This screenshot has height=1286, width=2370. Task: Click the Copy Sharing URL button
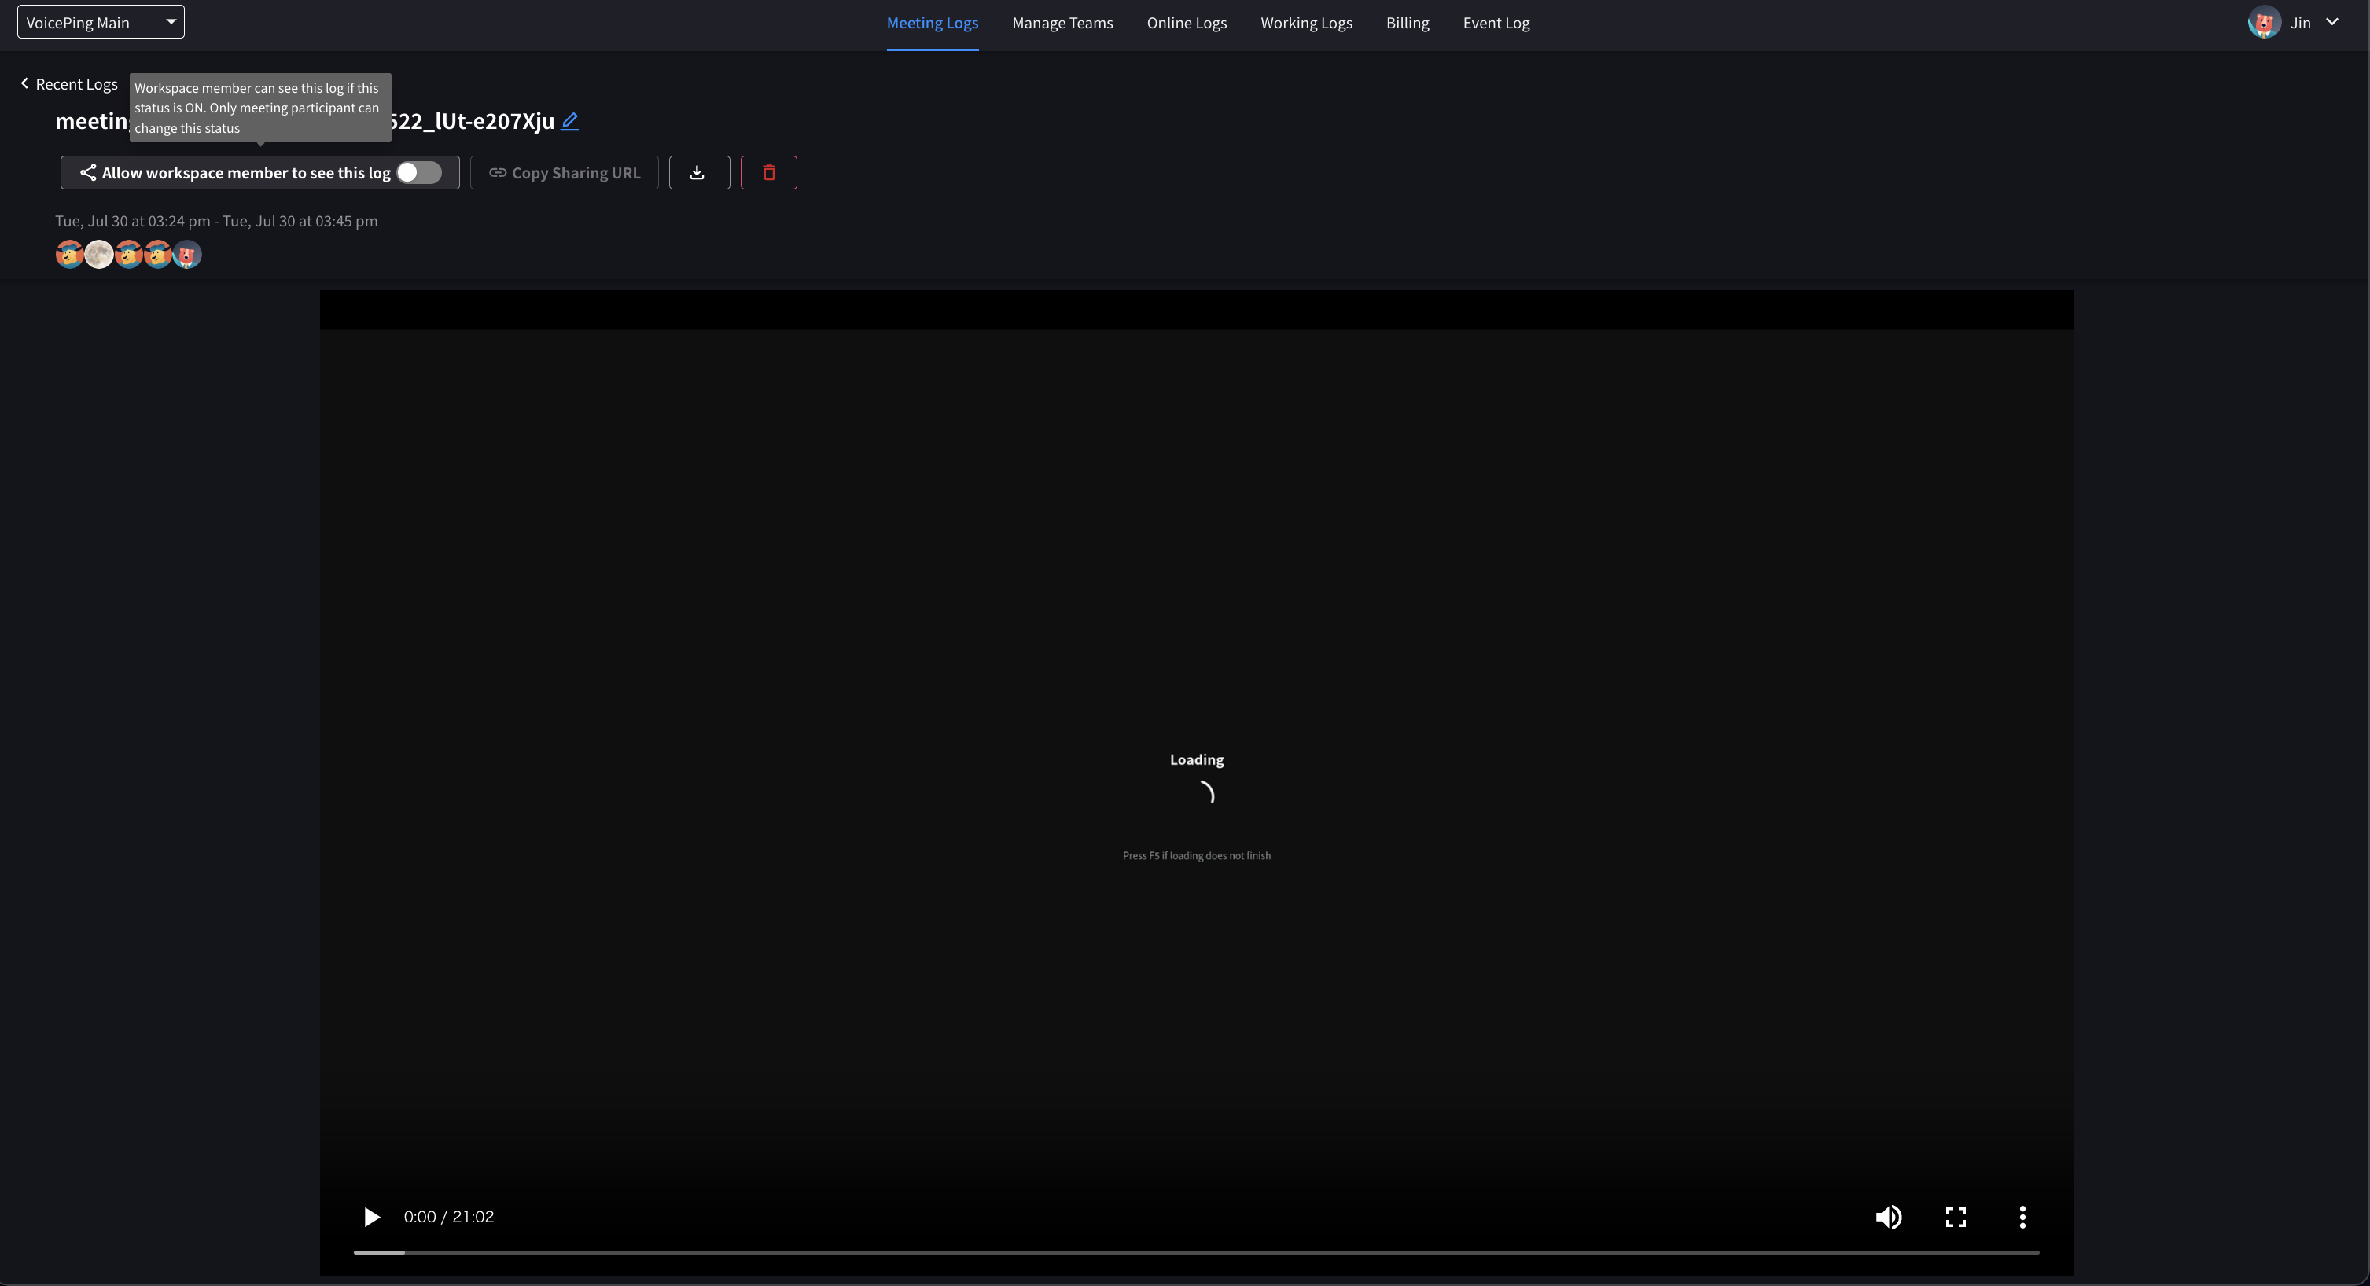point(564,172)
